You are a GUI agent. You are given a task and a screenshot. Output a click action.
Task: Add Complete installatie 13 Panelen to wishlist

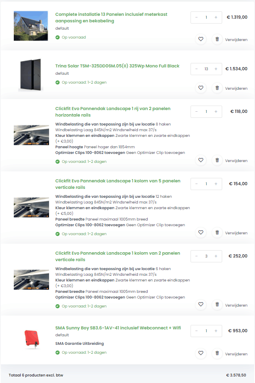click(x=201, y=39)
